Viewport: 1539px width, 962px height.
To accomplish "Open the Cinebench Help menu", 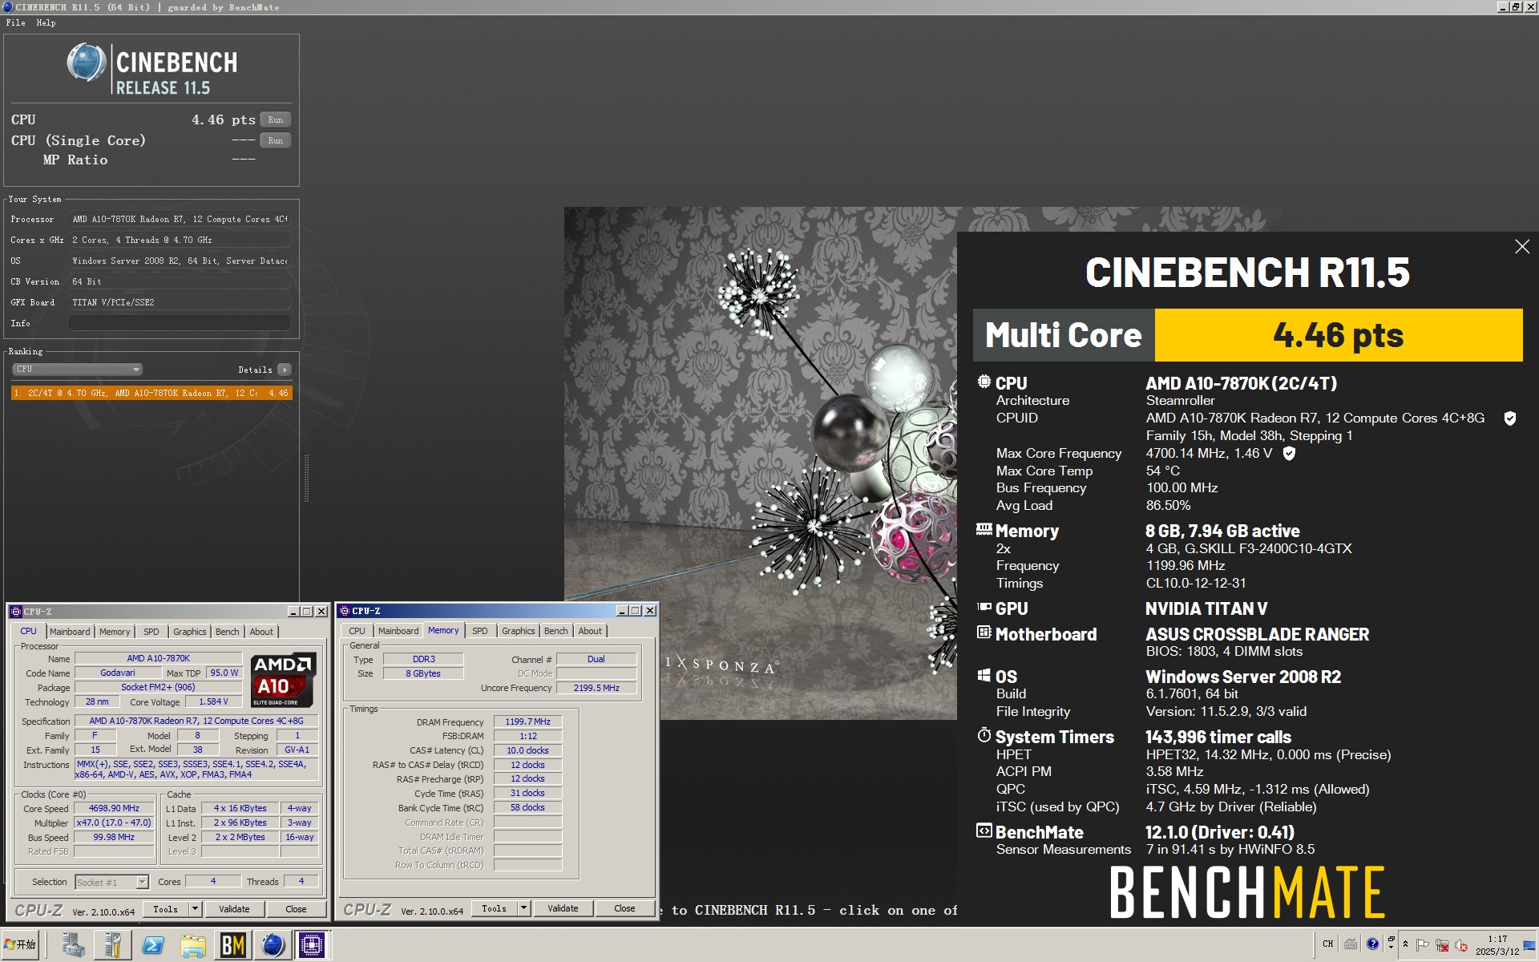I will 46,22.
